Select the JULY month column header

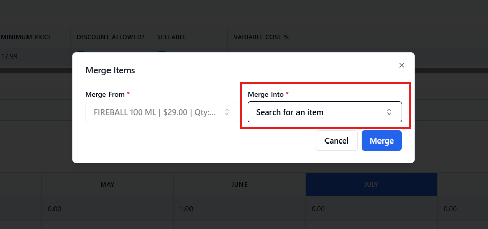(371, 184)
